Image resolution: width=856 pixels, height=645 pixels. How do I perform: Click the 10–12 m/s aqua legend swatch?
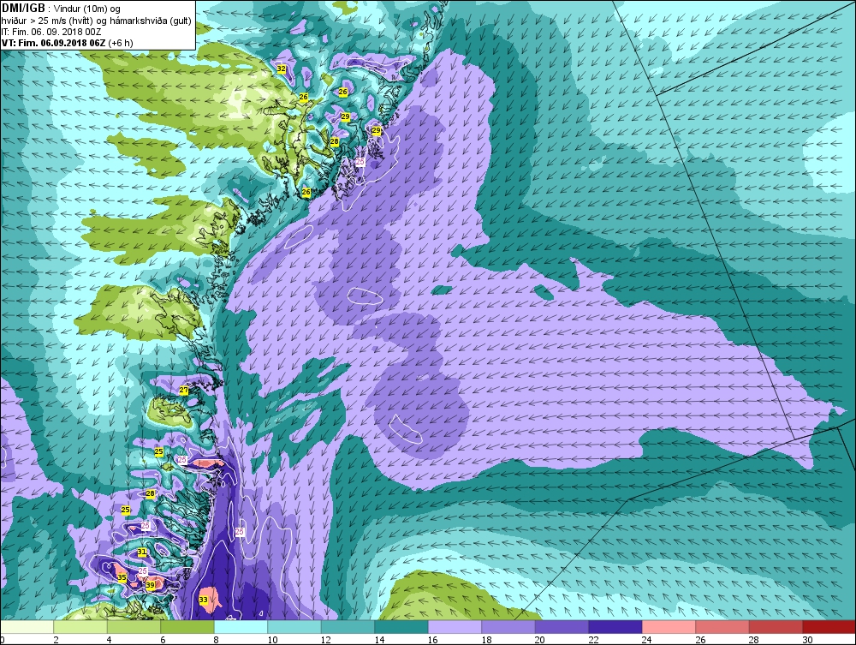tap(294, 626)
